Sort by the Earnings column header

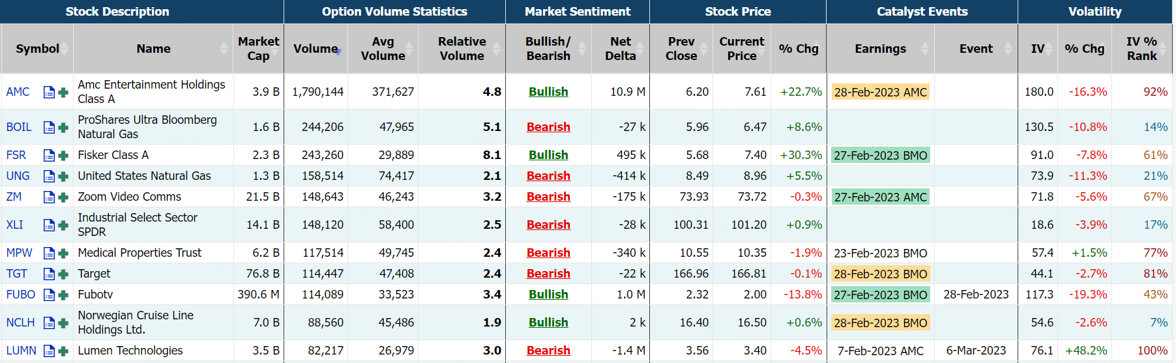[x=880, y=49]
